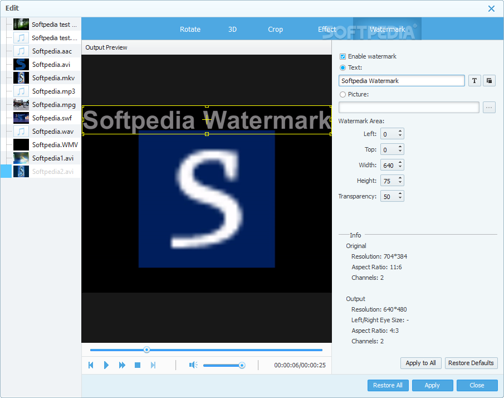Decrease the Height value with down arrow

tap(400, 183)
